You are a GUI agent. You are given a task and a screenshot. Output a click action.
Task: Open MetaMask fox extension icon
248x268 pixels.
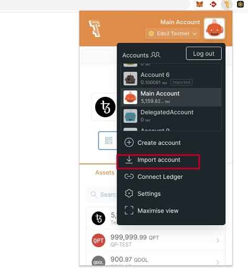click(199, 4)
